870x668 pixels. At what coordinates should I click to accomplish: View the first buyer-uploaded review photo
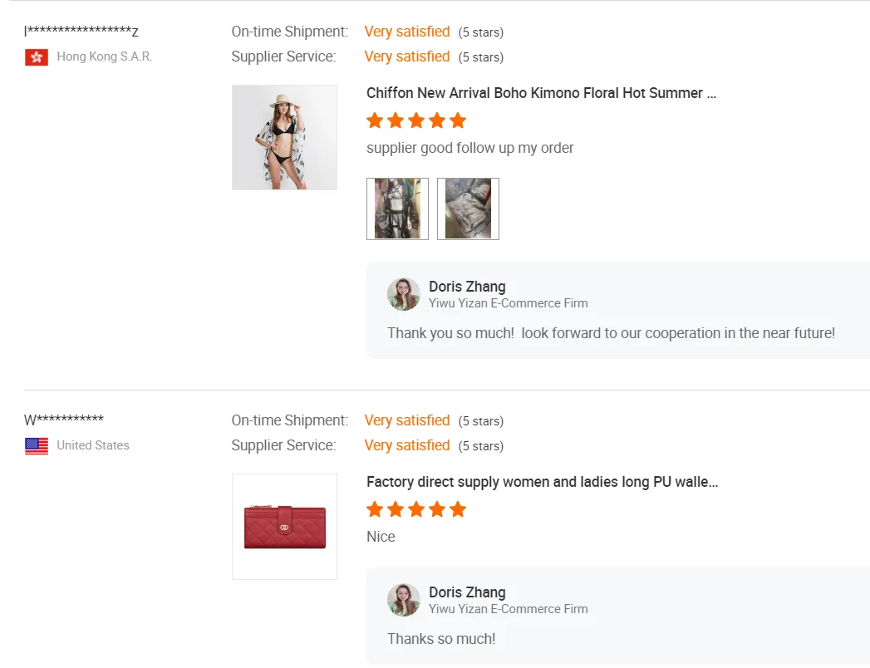click(397, 209)
